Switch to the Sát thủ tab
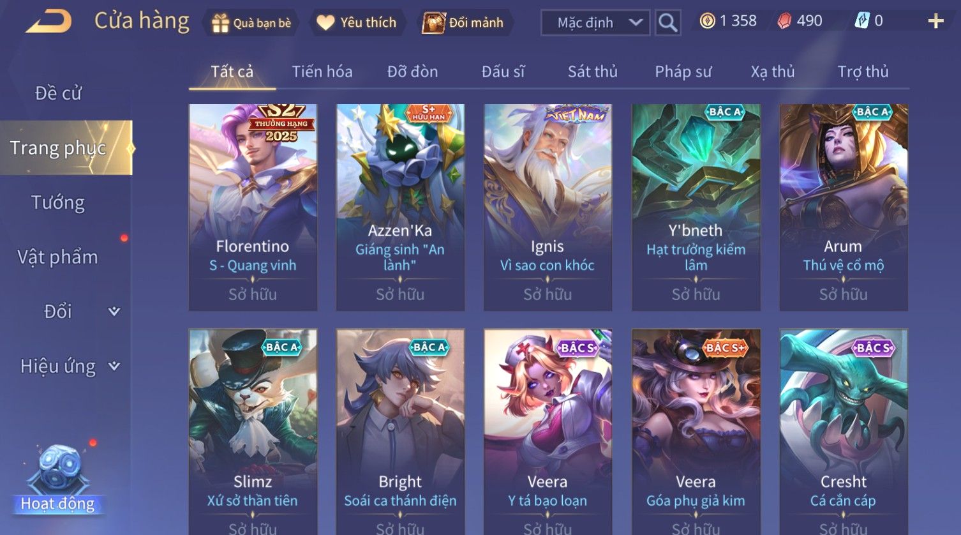This screenshot has height=535, width=961. (x=593, y=72)
